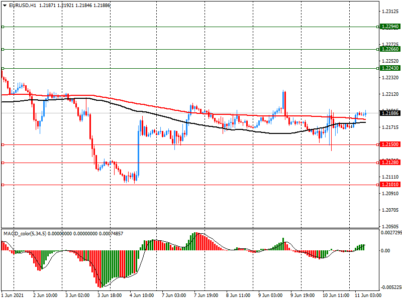Click the 10 Jun 11:00 time axis label
The width and height of the screenshot is (402, 301).
336,295
